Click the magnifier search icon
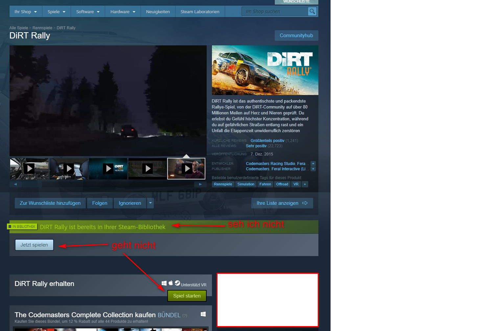The image size is (485, 331). (x=312, y=12)
